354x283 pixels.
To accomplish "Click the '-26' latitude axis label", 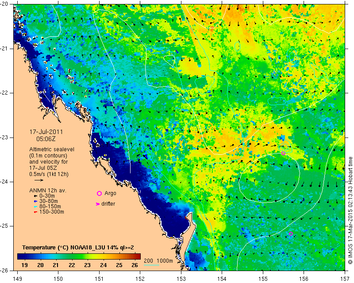I will coord(4,270).
